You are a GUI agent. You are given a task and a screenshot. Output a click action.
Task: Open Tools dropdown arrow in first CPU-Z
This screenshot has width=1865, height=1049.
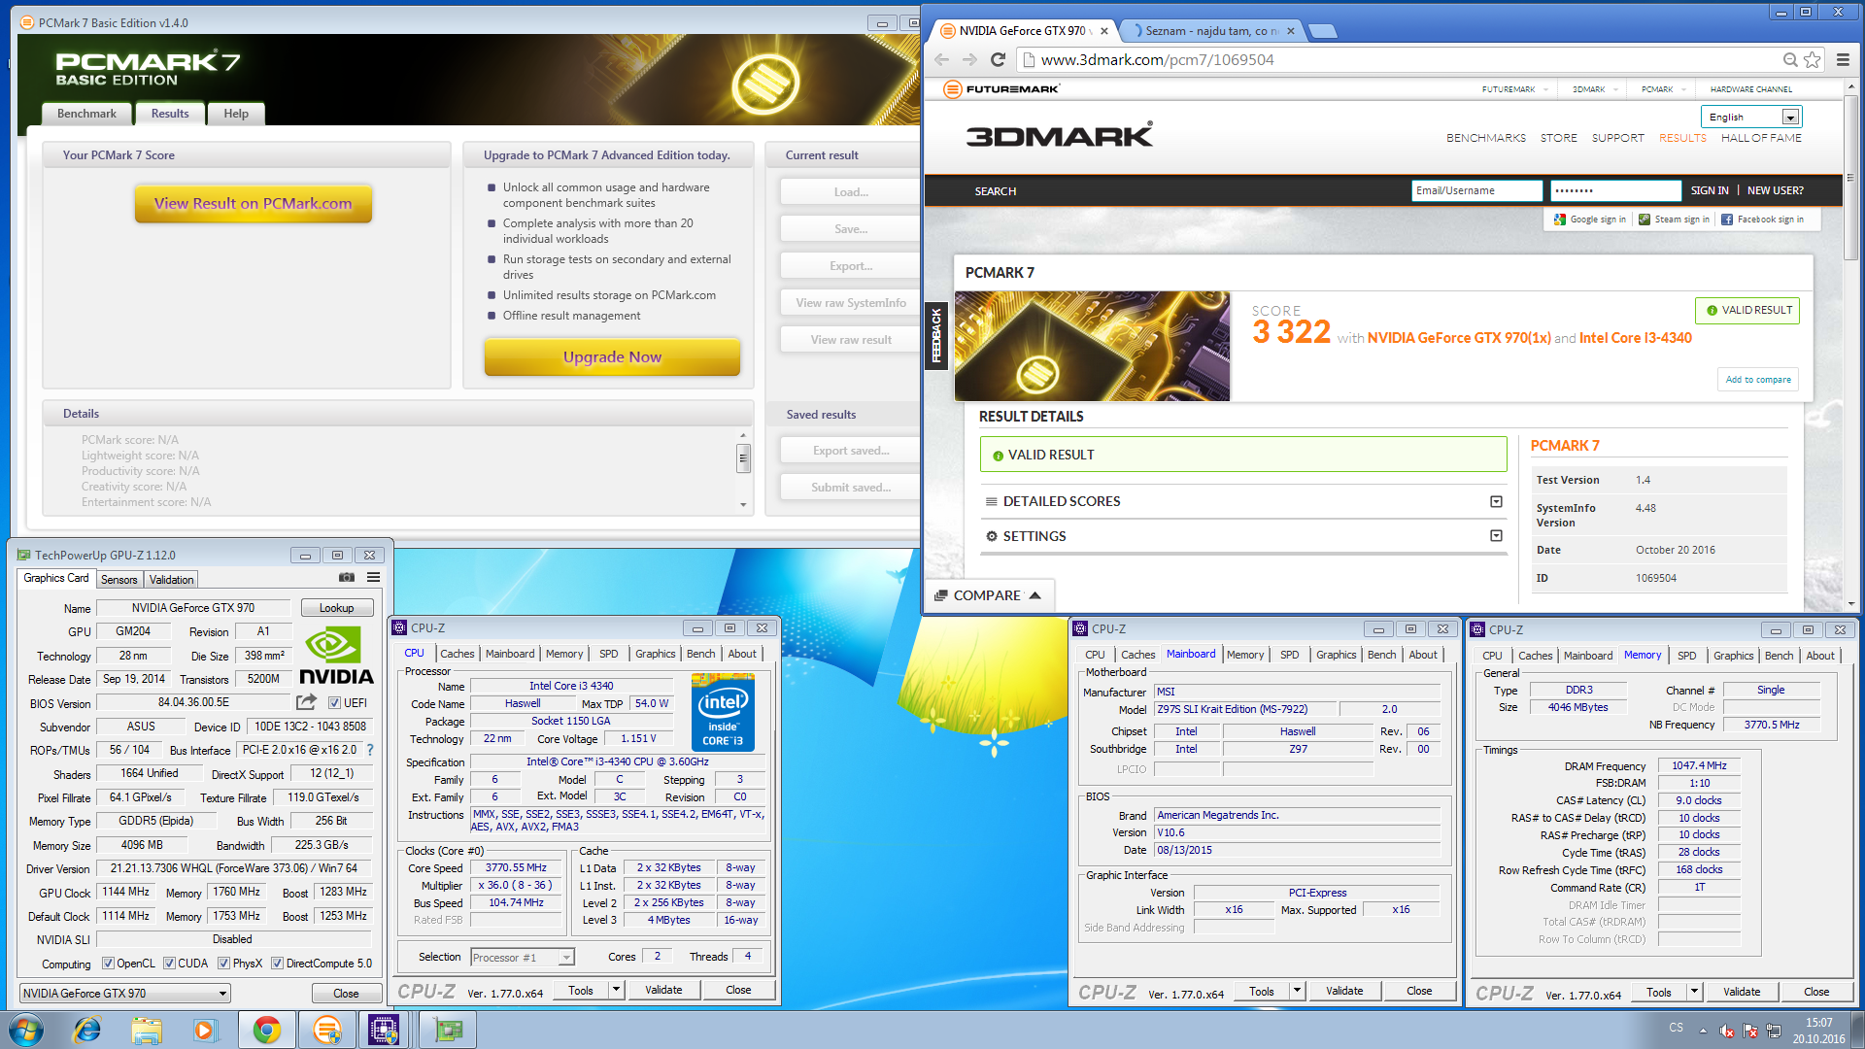616,990
